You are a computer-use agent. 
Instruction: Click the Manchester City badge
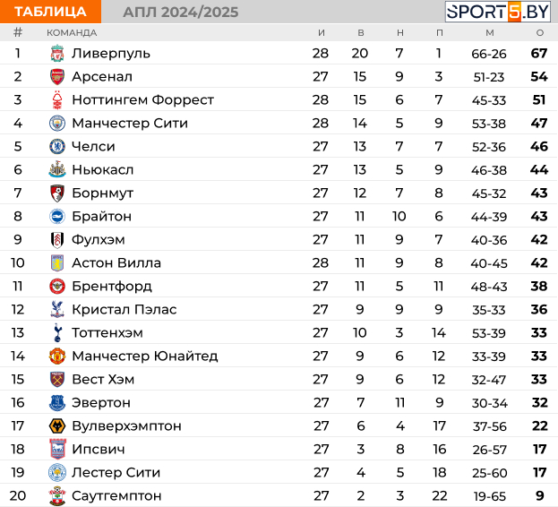[x=57, y=123]
